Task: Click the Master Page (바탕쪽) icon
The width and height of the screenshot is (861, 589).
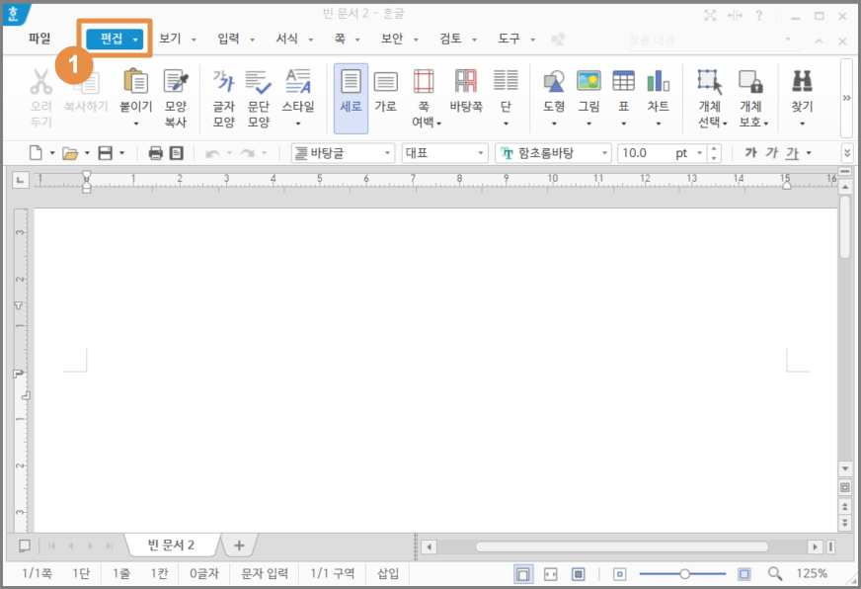Action: [466, 81]
